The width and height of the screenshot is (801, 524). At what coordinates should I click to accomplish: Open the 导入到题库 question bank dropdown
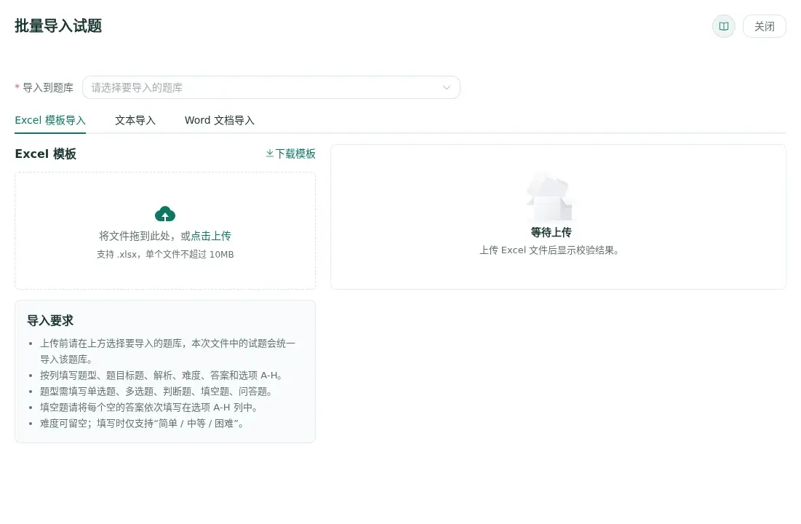[271, 87]
